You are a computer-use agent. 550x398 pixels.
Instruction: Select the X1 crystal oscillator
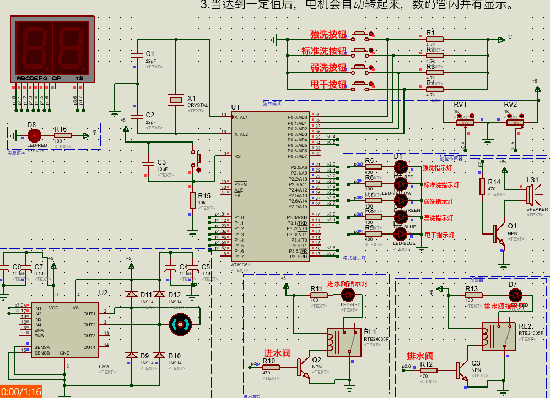[176, 100]
